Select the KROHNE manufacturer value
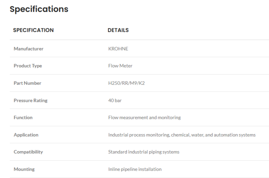 118,49
